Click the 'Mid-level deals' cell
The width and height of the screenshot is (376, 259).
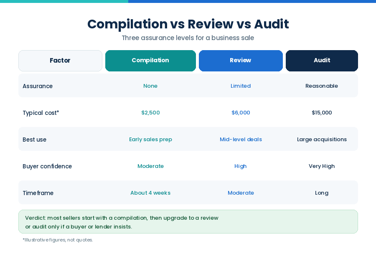241,140
